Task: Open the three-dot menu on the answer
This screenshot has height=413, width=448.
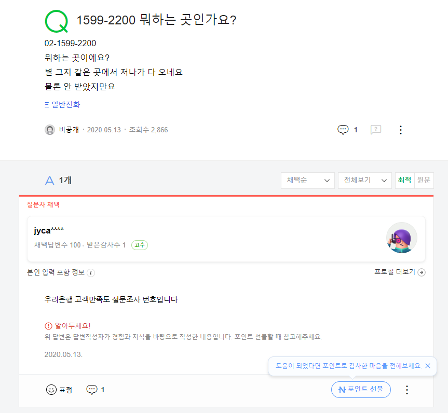Action: [x=406, y=390]
